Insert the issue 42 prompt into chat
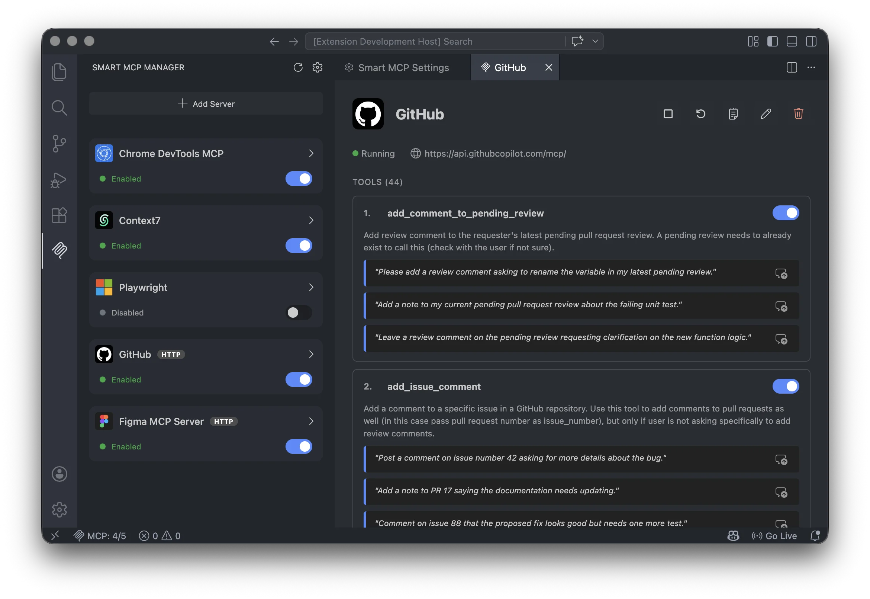This screenshot has width=870, height=599. [783, 461]
